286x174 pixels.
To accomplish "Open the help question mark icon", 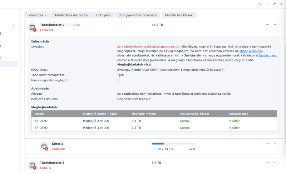I will [261, 4].
